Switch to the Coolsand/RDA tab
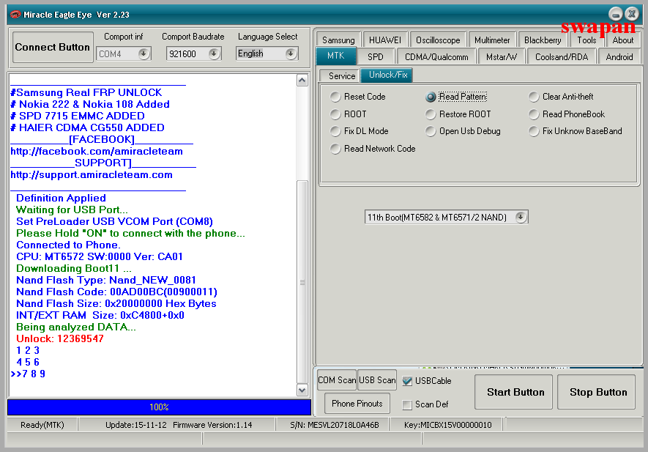The height and width of the screenshot is (452, 648). [562, 56]
